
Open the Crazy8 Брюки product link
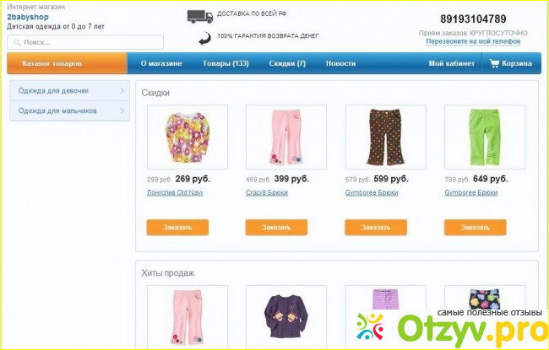267,192
